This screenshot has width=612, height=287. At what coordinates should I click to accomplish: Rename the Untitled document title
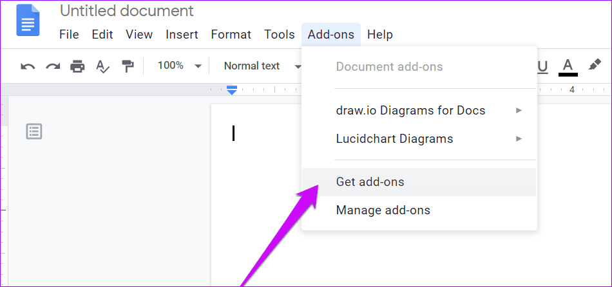click(126, 11)
